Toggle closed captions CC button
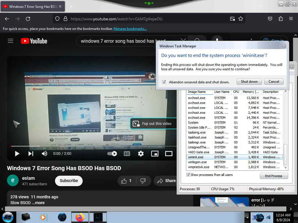298x223 pixels. 127,154
